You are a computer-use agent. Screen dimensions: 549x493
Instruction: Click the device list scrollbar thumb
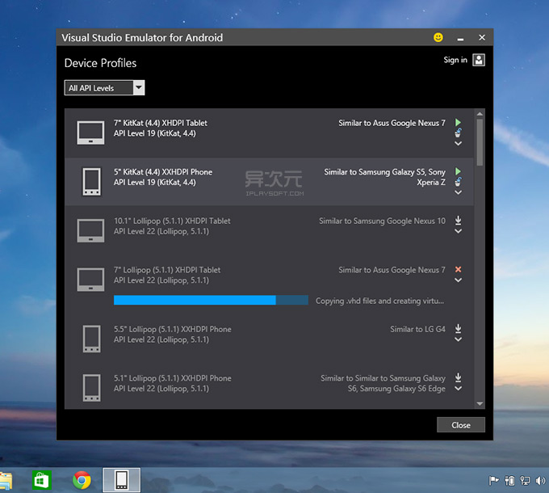pyautogui.click(x=480, y=142)
